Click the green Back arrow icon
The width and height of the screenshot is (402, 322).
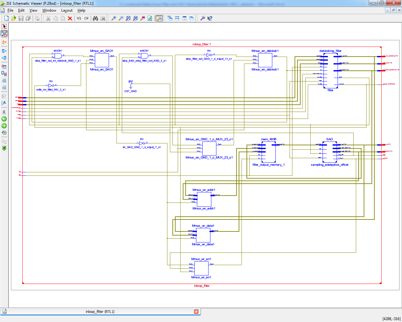pos(4,119)
